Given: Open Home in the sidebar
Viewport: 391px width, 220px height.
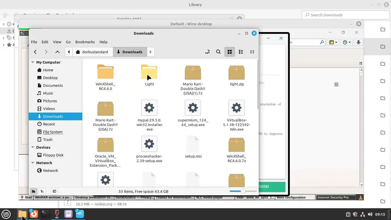Looking at the screenshot, I should click(x=48, y=70).
